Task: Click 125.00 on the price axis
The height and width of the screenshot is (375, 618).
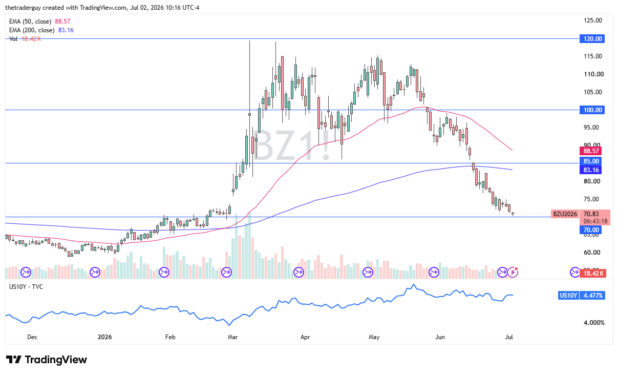Action: pyautogui.click(x=593, y=20)
